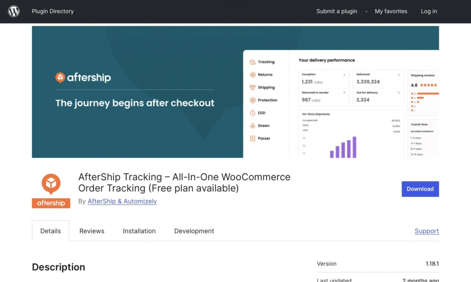The image size is (471, 282).
Task: Click the Protection shield icon
Action: (253, 100)
